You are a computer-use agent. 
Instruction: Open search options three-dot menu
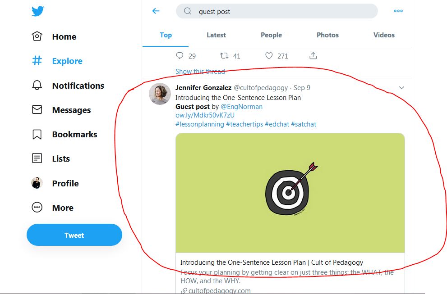398,11
